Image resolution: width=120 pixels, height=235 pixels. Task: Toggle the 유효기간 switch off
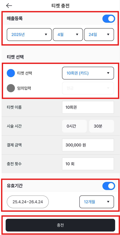click(109, 186)
